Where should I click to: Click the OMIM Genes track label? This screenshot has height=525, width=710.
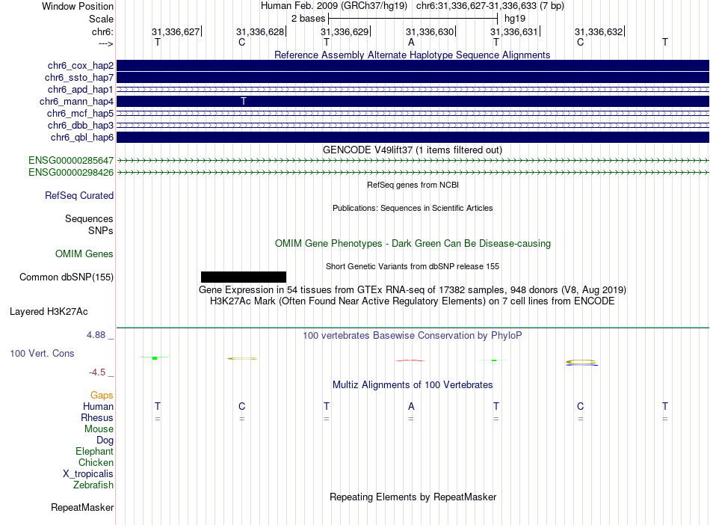coord(84,254)
